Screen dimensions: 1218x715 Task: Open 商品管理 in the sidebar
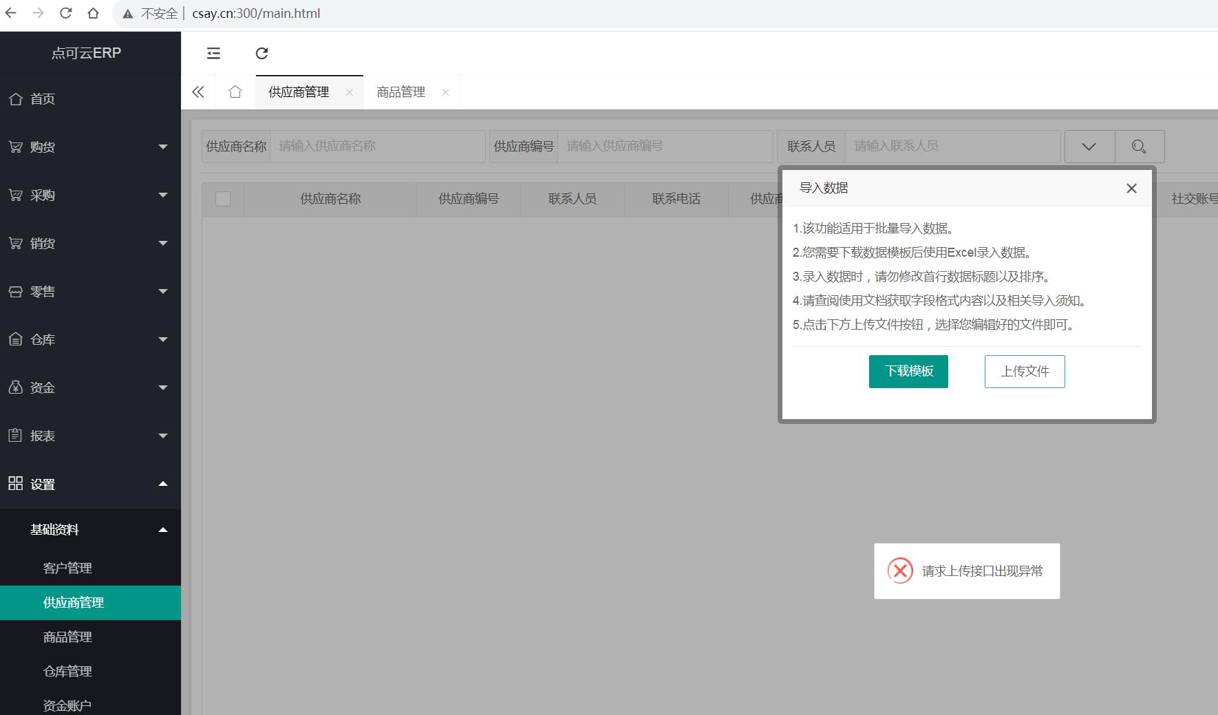(x=90, y=637)
